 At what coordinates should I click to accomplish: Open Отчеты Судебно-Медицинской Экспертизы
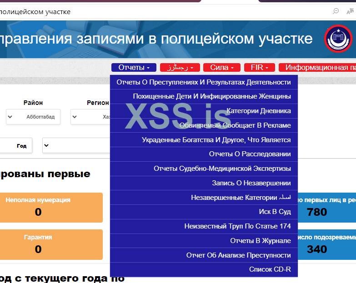click(x=204, y=169)
